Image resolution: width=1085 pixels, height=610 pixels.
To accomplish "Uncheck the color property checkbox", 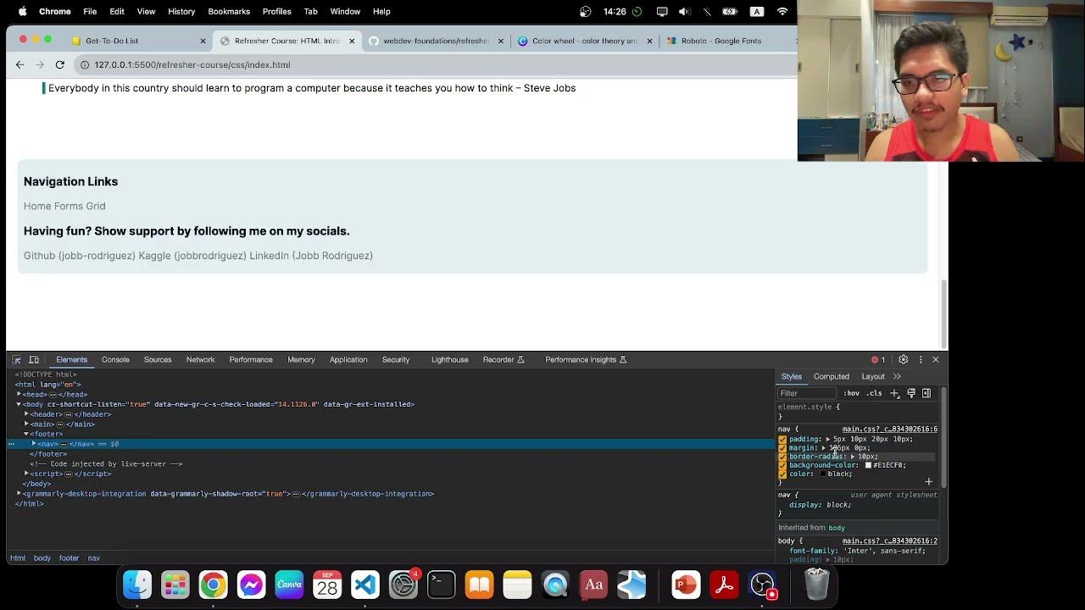I will tap(782, 474).
